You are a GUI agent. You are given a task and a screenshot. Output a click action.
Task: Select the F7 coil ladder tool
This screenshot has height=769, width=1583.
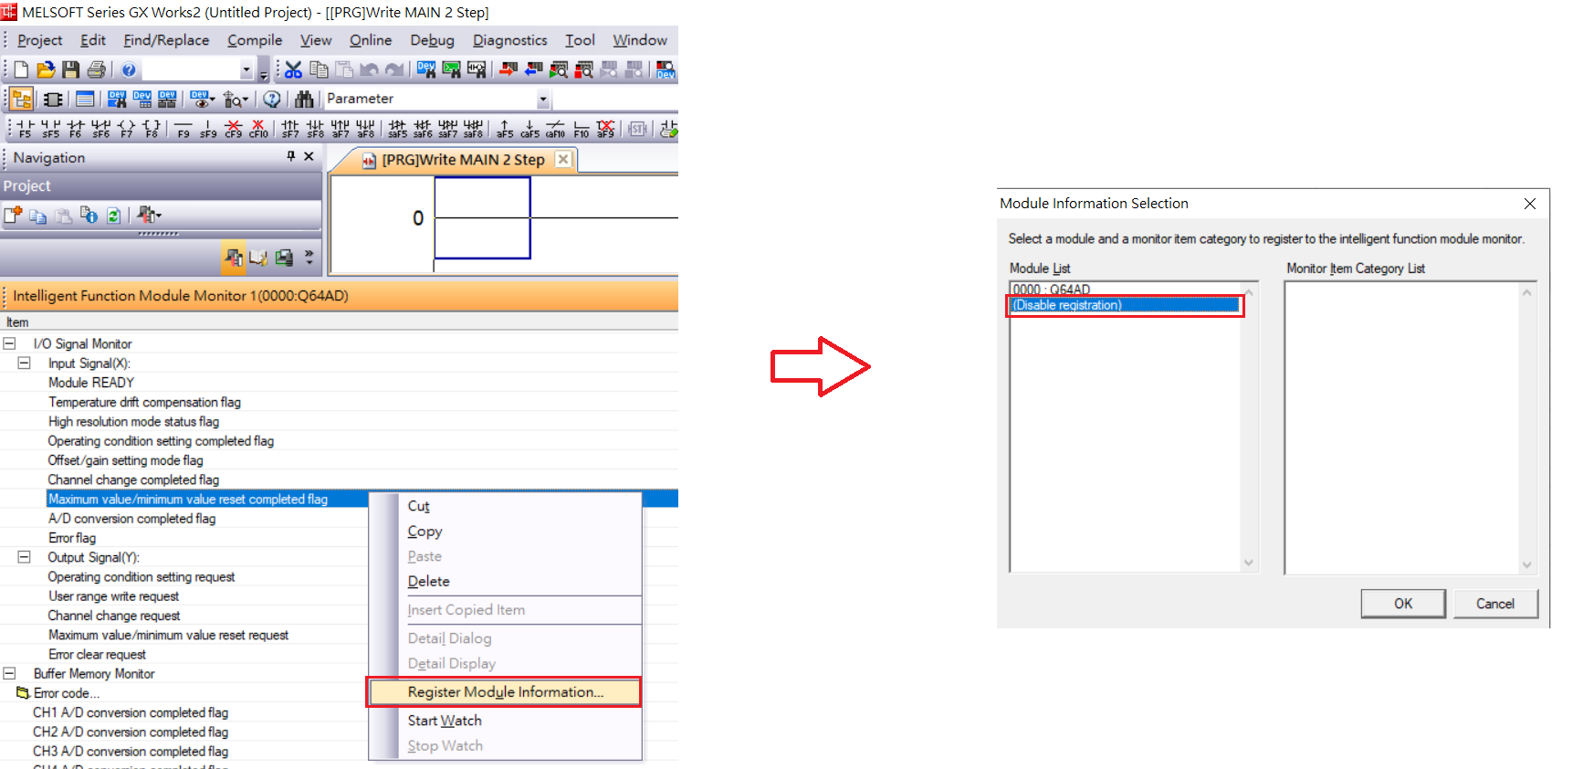coord(126,128)
